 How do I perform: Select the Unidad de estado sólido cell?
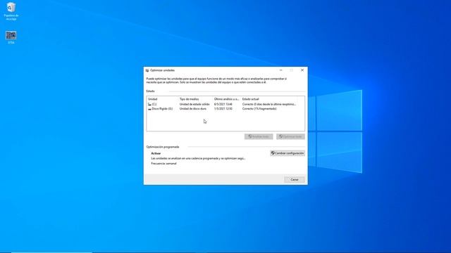194,104
